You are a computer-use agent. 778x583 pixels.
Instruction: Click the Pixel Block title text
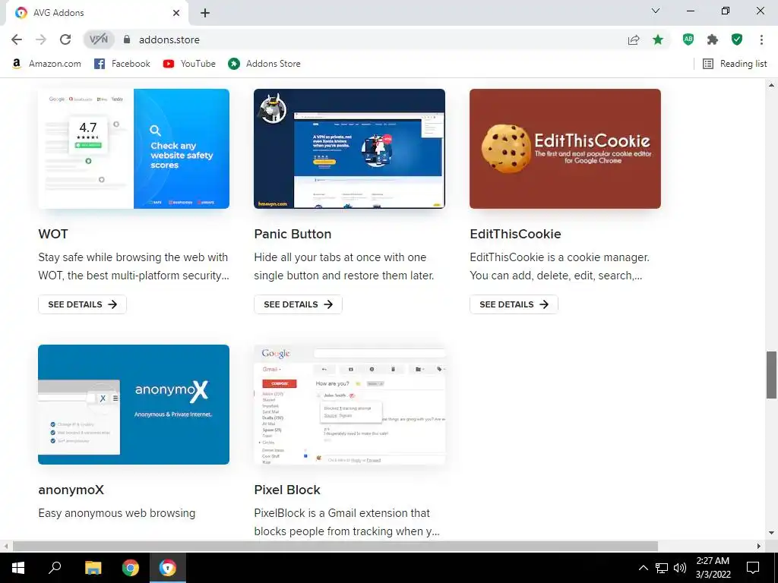point(287,490)
